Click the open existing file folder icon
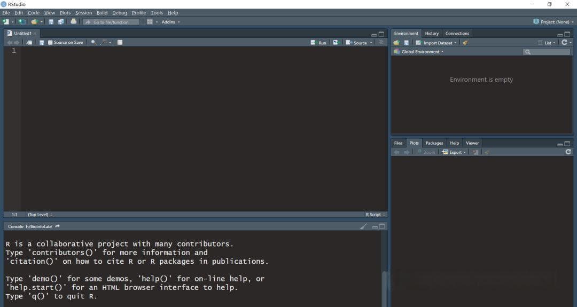577x307 pixels. pos(34,22)
